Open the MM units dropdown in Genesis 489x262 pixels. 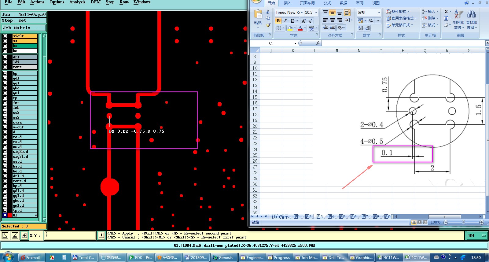click(x=476, y=236)
